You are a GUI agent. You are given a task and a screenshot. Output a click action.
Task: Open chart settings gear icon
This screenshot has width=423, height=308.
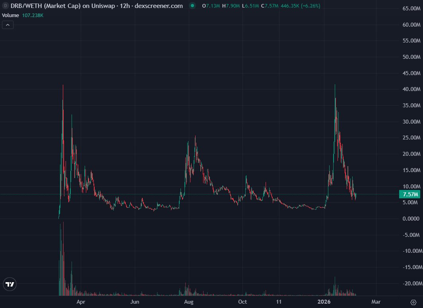coord(413,302)
